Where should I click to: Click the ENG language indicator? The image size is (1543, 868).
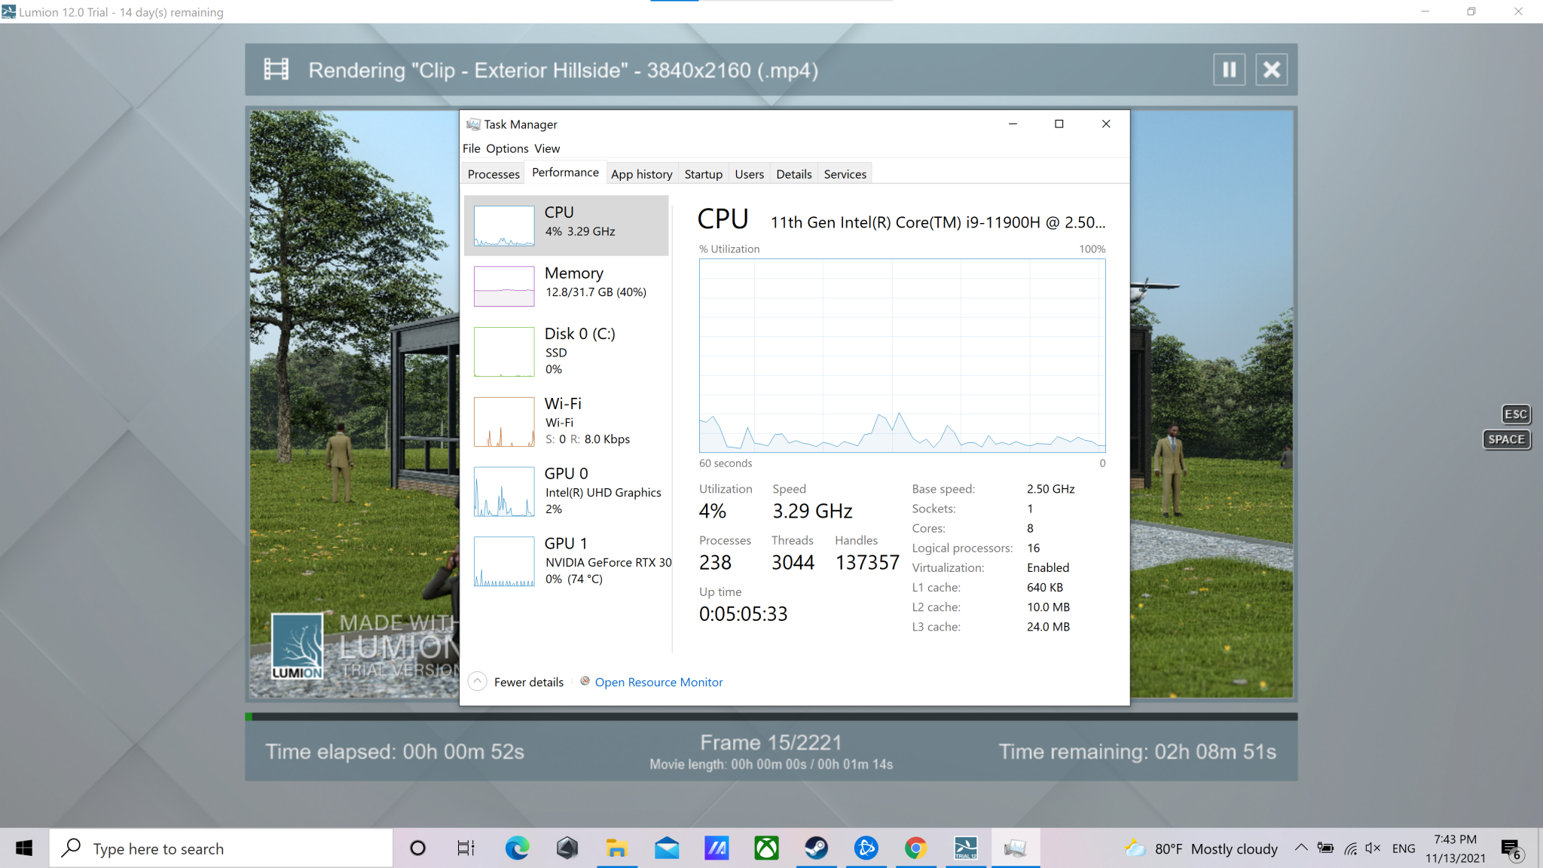(1403, 848)
